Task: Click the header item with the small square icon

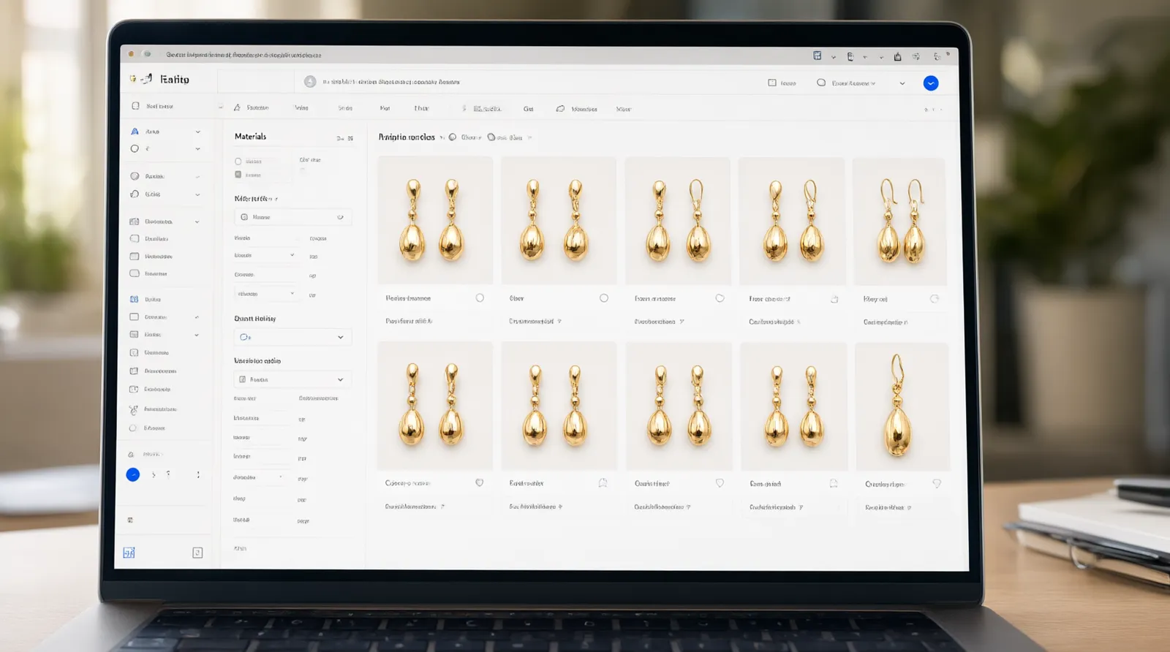Action: 782,83
